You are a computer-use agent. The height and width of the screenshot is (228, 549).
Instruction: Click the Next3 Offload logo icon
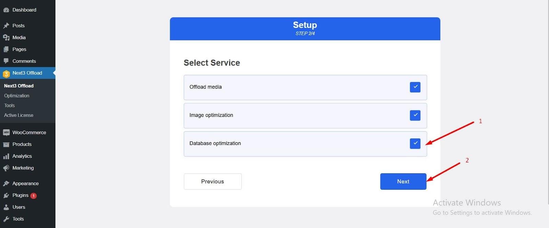pyautogui.click(x=6, y=73)
